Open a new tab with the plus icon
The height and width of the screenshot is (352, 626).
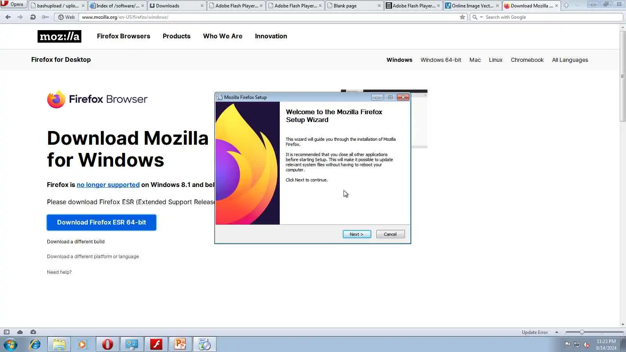tap(566, 5)
